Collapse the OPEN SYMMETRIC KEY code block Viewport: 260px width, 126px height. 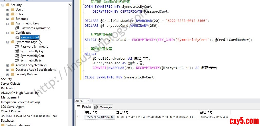pyautogui.click(x=83, y=7)
